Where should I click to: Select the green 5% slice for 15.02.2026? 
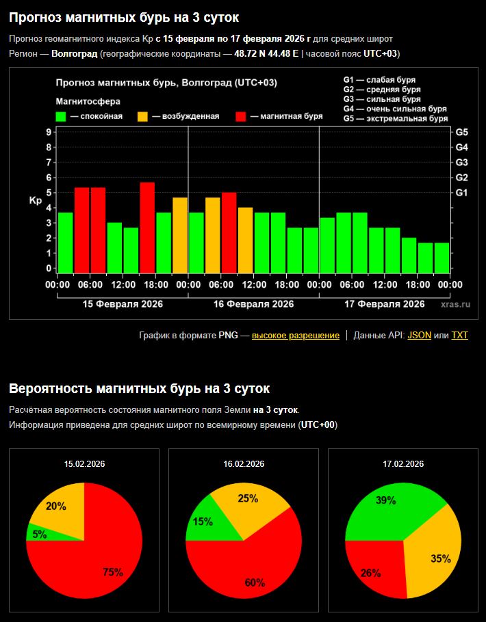(38, 534)
